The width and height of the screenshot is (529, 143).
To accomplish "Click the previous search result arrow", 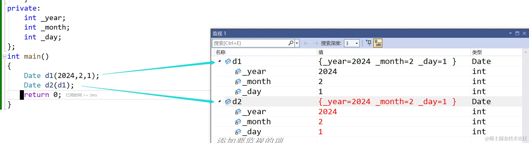I will [x=306, y=43].
